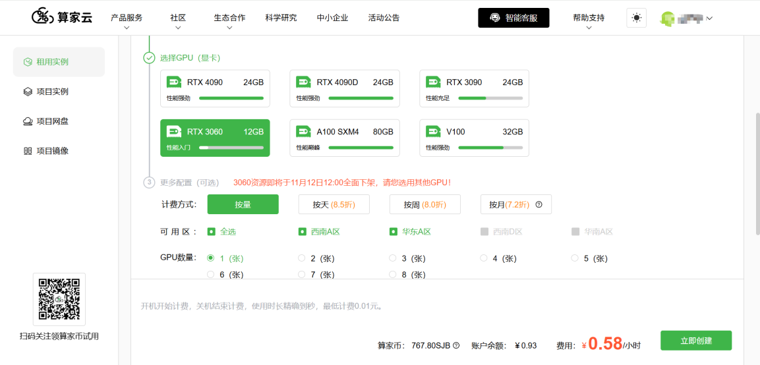The height and width of the screenshot is (365, 760).
Task: Click the 项目网盘 cloud disk icon
Action: click(x=28, y=121)
